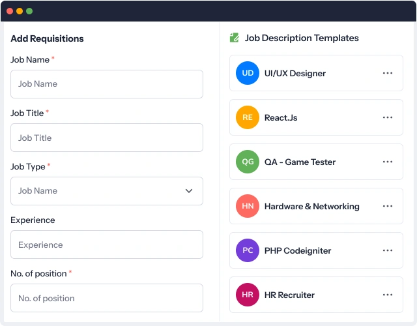Click the HR avatar for HR Recruiter
The image size is (417, 326).
point(248,295)
